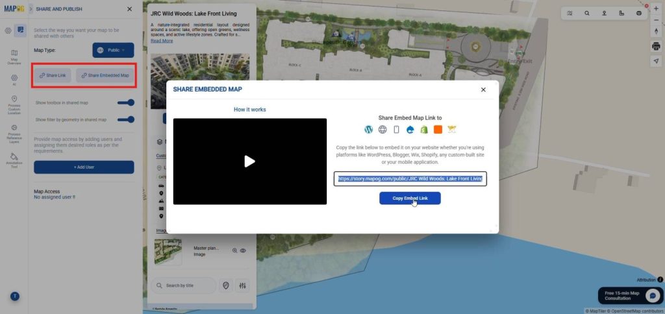Collapse panel using chevron beside Share and Publish
This screenshot has height=314, width=665.
point(31,9)
